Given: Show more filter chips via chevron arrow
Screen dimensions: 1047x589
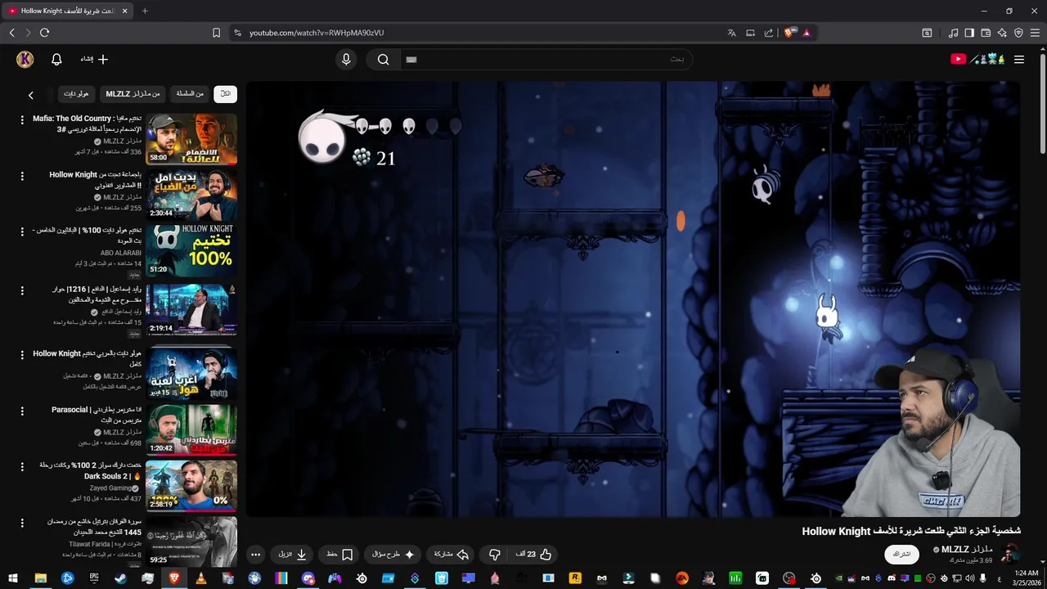Looking at the screenshot, I should coord(31,95).
